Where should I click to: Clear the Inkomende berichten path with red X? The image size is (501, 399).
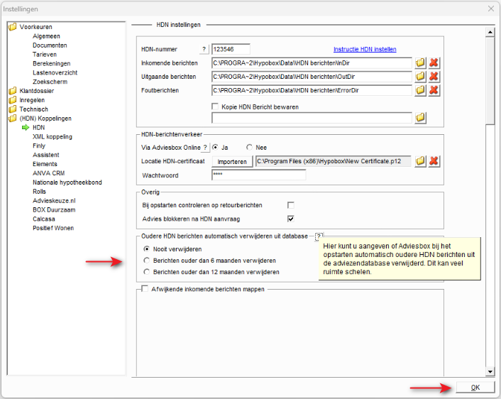pyautogui.click(x=434, y=62)
